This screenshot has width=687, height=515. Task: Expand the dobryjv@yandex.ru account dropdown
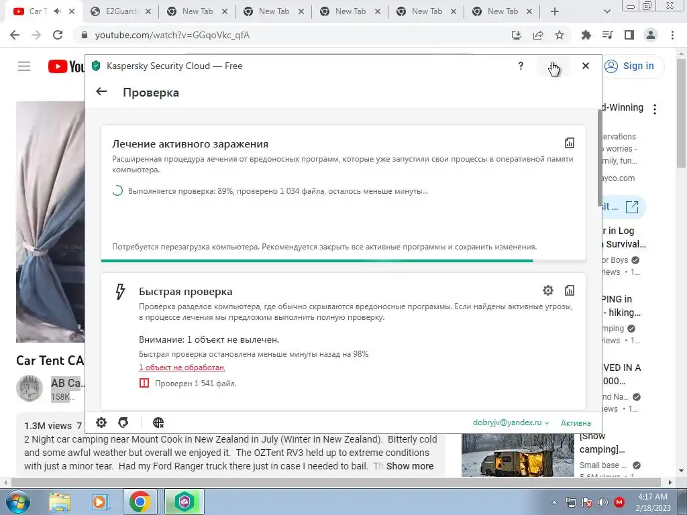[x=511, y=422]
